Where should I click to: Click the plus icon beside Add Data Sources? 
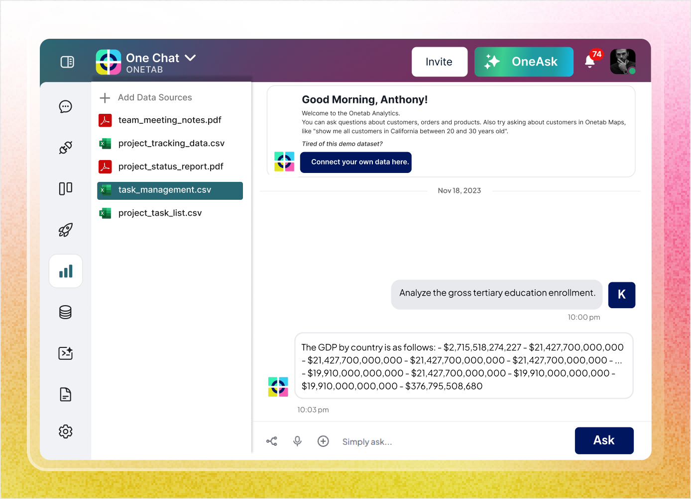(x=105, y=98)
